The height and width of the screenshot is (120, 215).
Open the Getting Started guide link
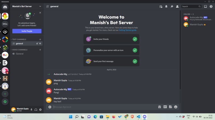tap(128, 30)
